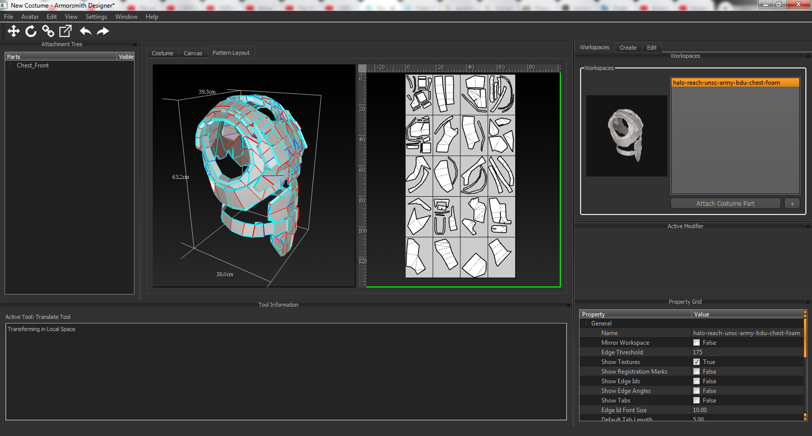The height and width of the screenshot is (436, 812).
Task: Click the export arrow-box icon
Action: [65, 31]
